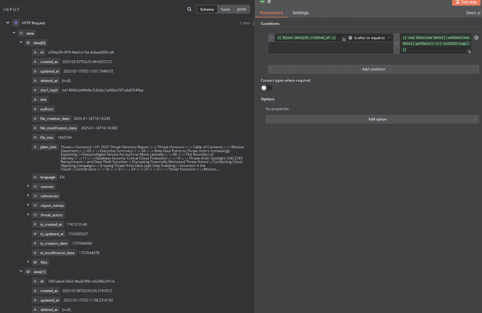Click number type icon beside ts_created_at

(35, 224)
